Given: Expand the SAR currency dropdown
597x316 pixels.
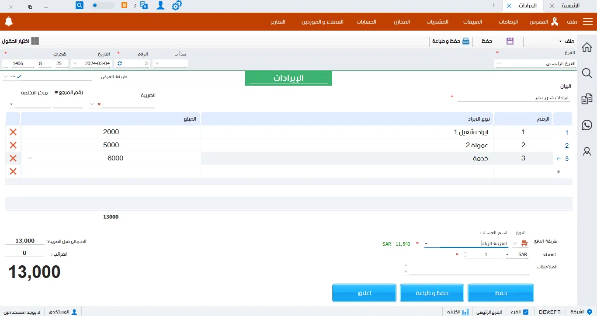Looking at the screenshot, I should tap(510, 255).
